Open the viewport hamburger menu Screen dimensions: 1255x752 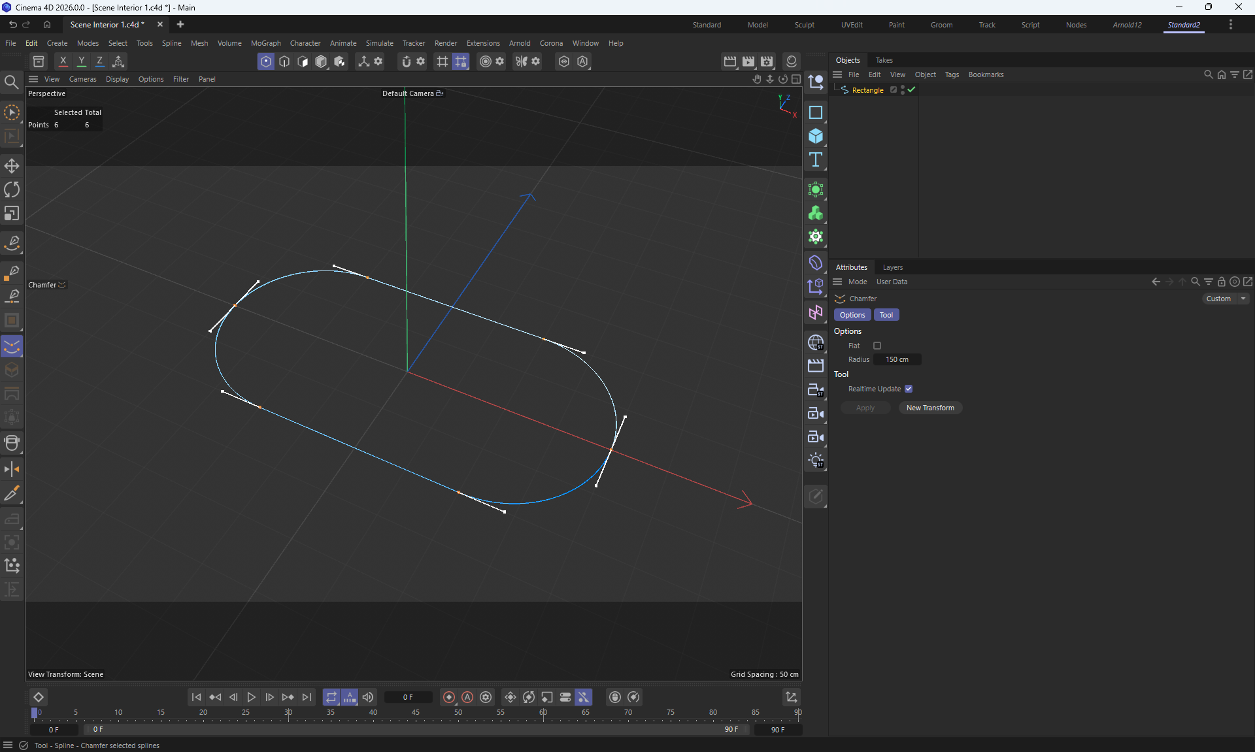(33, 79)
